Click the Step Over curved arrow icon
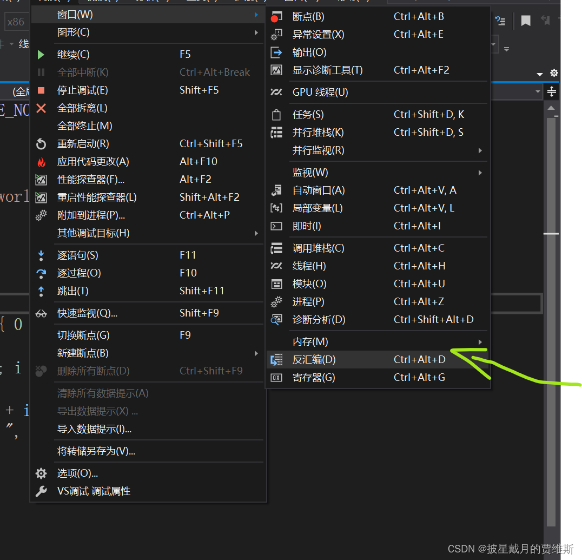The image size is (582, 560). (x=41, y=274)
